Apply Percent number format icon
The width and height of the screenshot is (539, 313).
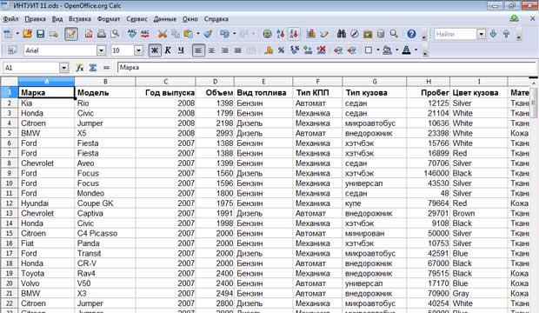[x=282, y=50]
